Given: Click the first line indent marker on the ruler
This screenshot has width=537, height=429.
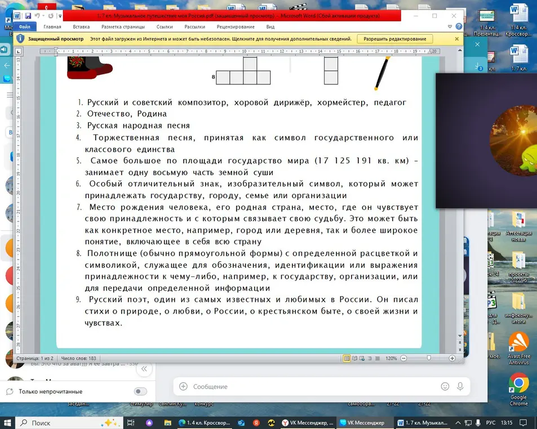Looking at the screenshot, I should coord(56,50).
